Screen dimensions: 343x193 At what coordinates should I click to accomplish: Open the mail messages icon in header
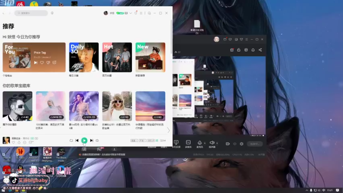pyautogui.click(x=126, y=13)
